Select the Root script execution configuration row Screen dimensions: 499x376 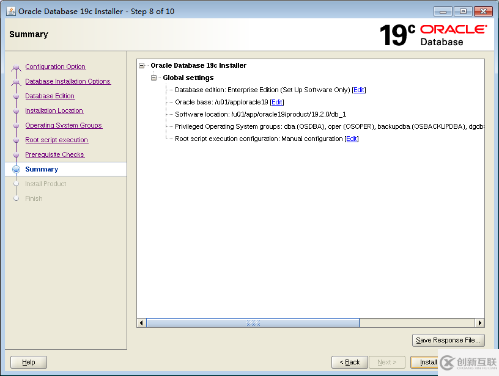(259, 139)
